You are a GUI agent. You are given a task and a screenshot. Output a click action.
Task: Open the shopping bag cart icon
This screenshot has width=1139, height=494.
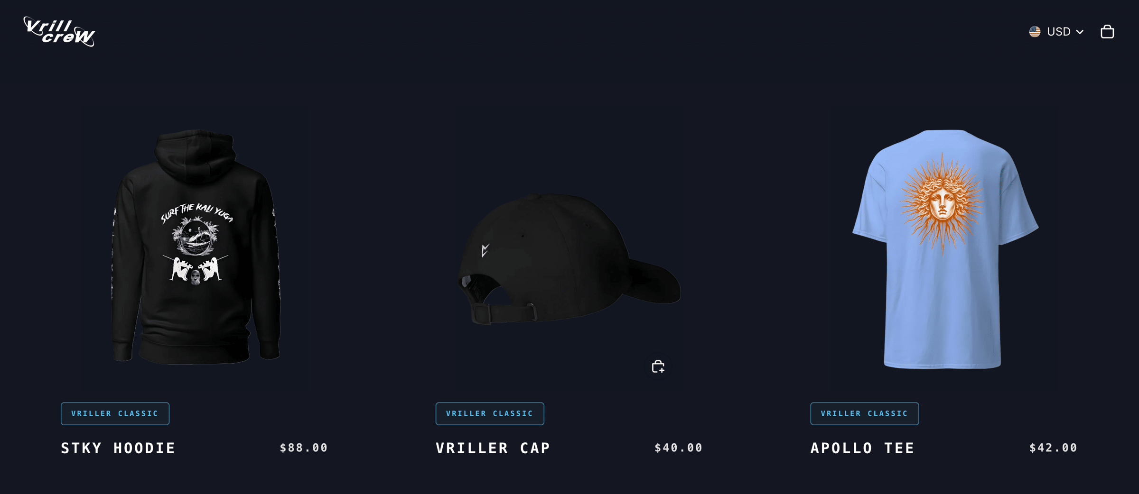click(x=1107, y=31)
